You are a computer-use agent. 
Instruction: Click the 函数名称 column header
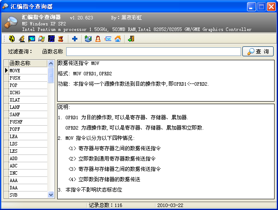pyautogui.click(x=28, y=63)
